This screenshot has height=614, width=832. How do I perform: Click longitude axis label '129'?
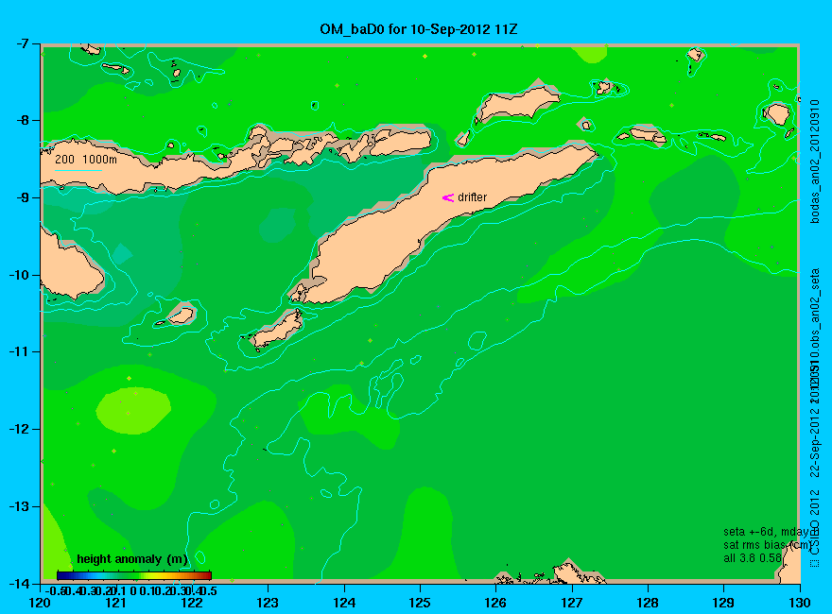pyautogui.click(x=723, y=603)
